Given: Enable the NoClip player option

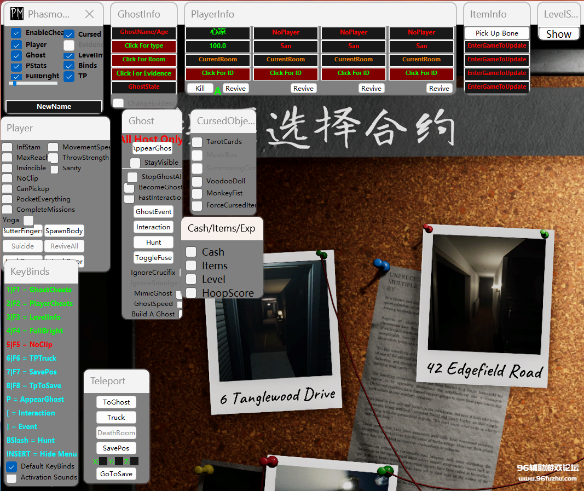Looking at the screenshot, I should [7, 178].
